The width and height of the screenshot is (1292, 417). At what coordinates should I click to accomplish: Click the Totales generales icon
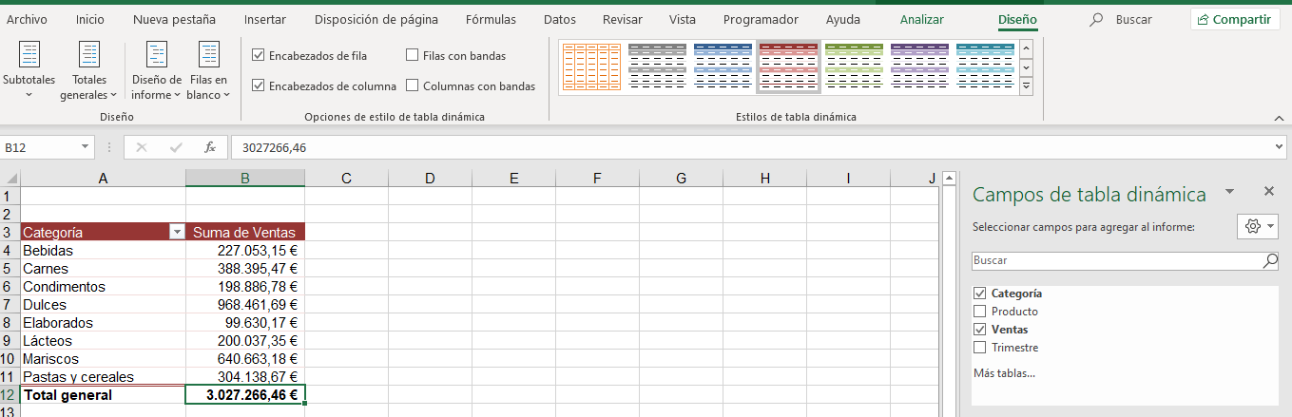pyautogui.click(x=89, y=55)
